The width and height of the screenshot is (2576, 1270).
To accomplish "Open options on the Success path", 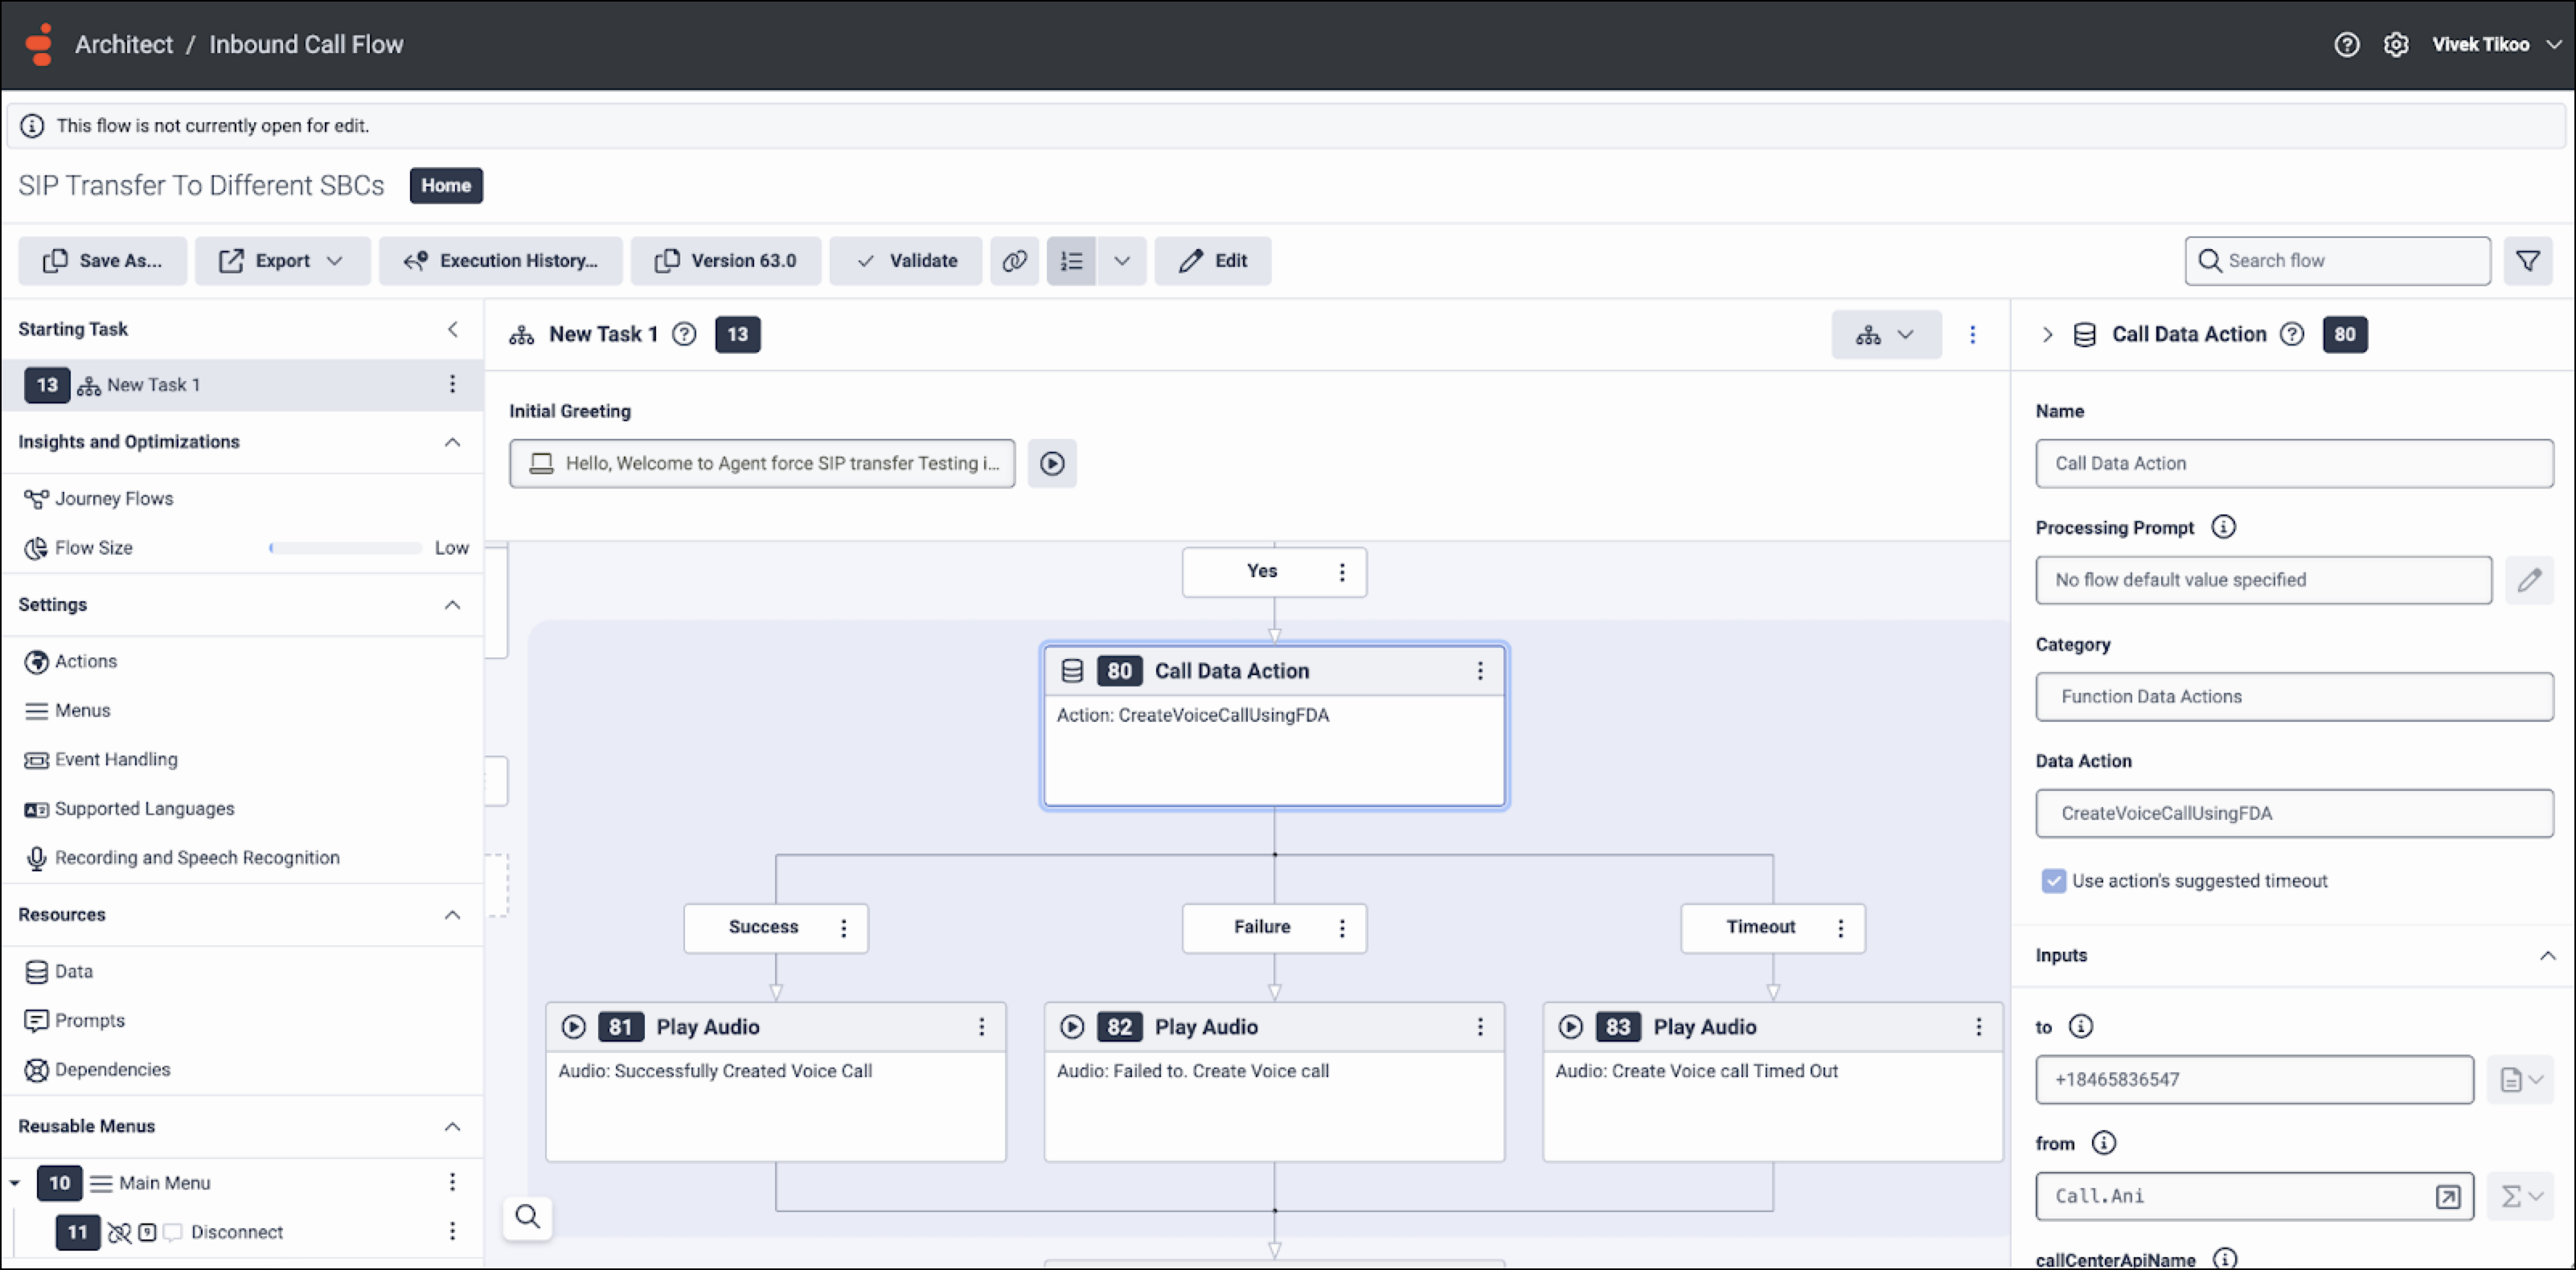I will [844, 928].
